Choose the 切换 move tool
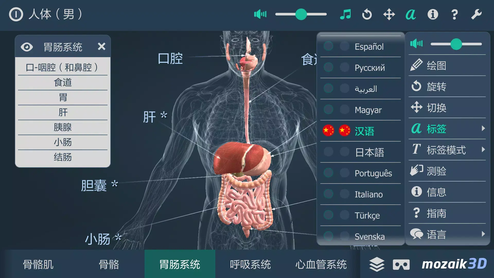Screen dimensions: 494x278 click(x=437, y=108)
